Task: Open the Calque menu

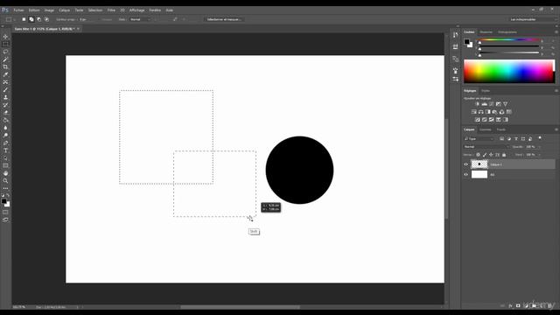Action: pos(64,10)
